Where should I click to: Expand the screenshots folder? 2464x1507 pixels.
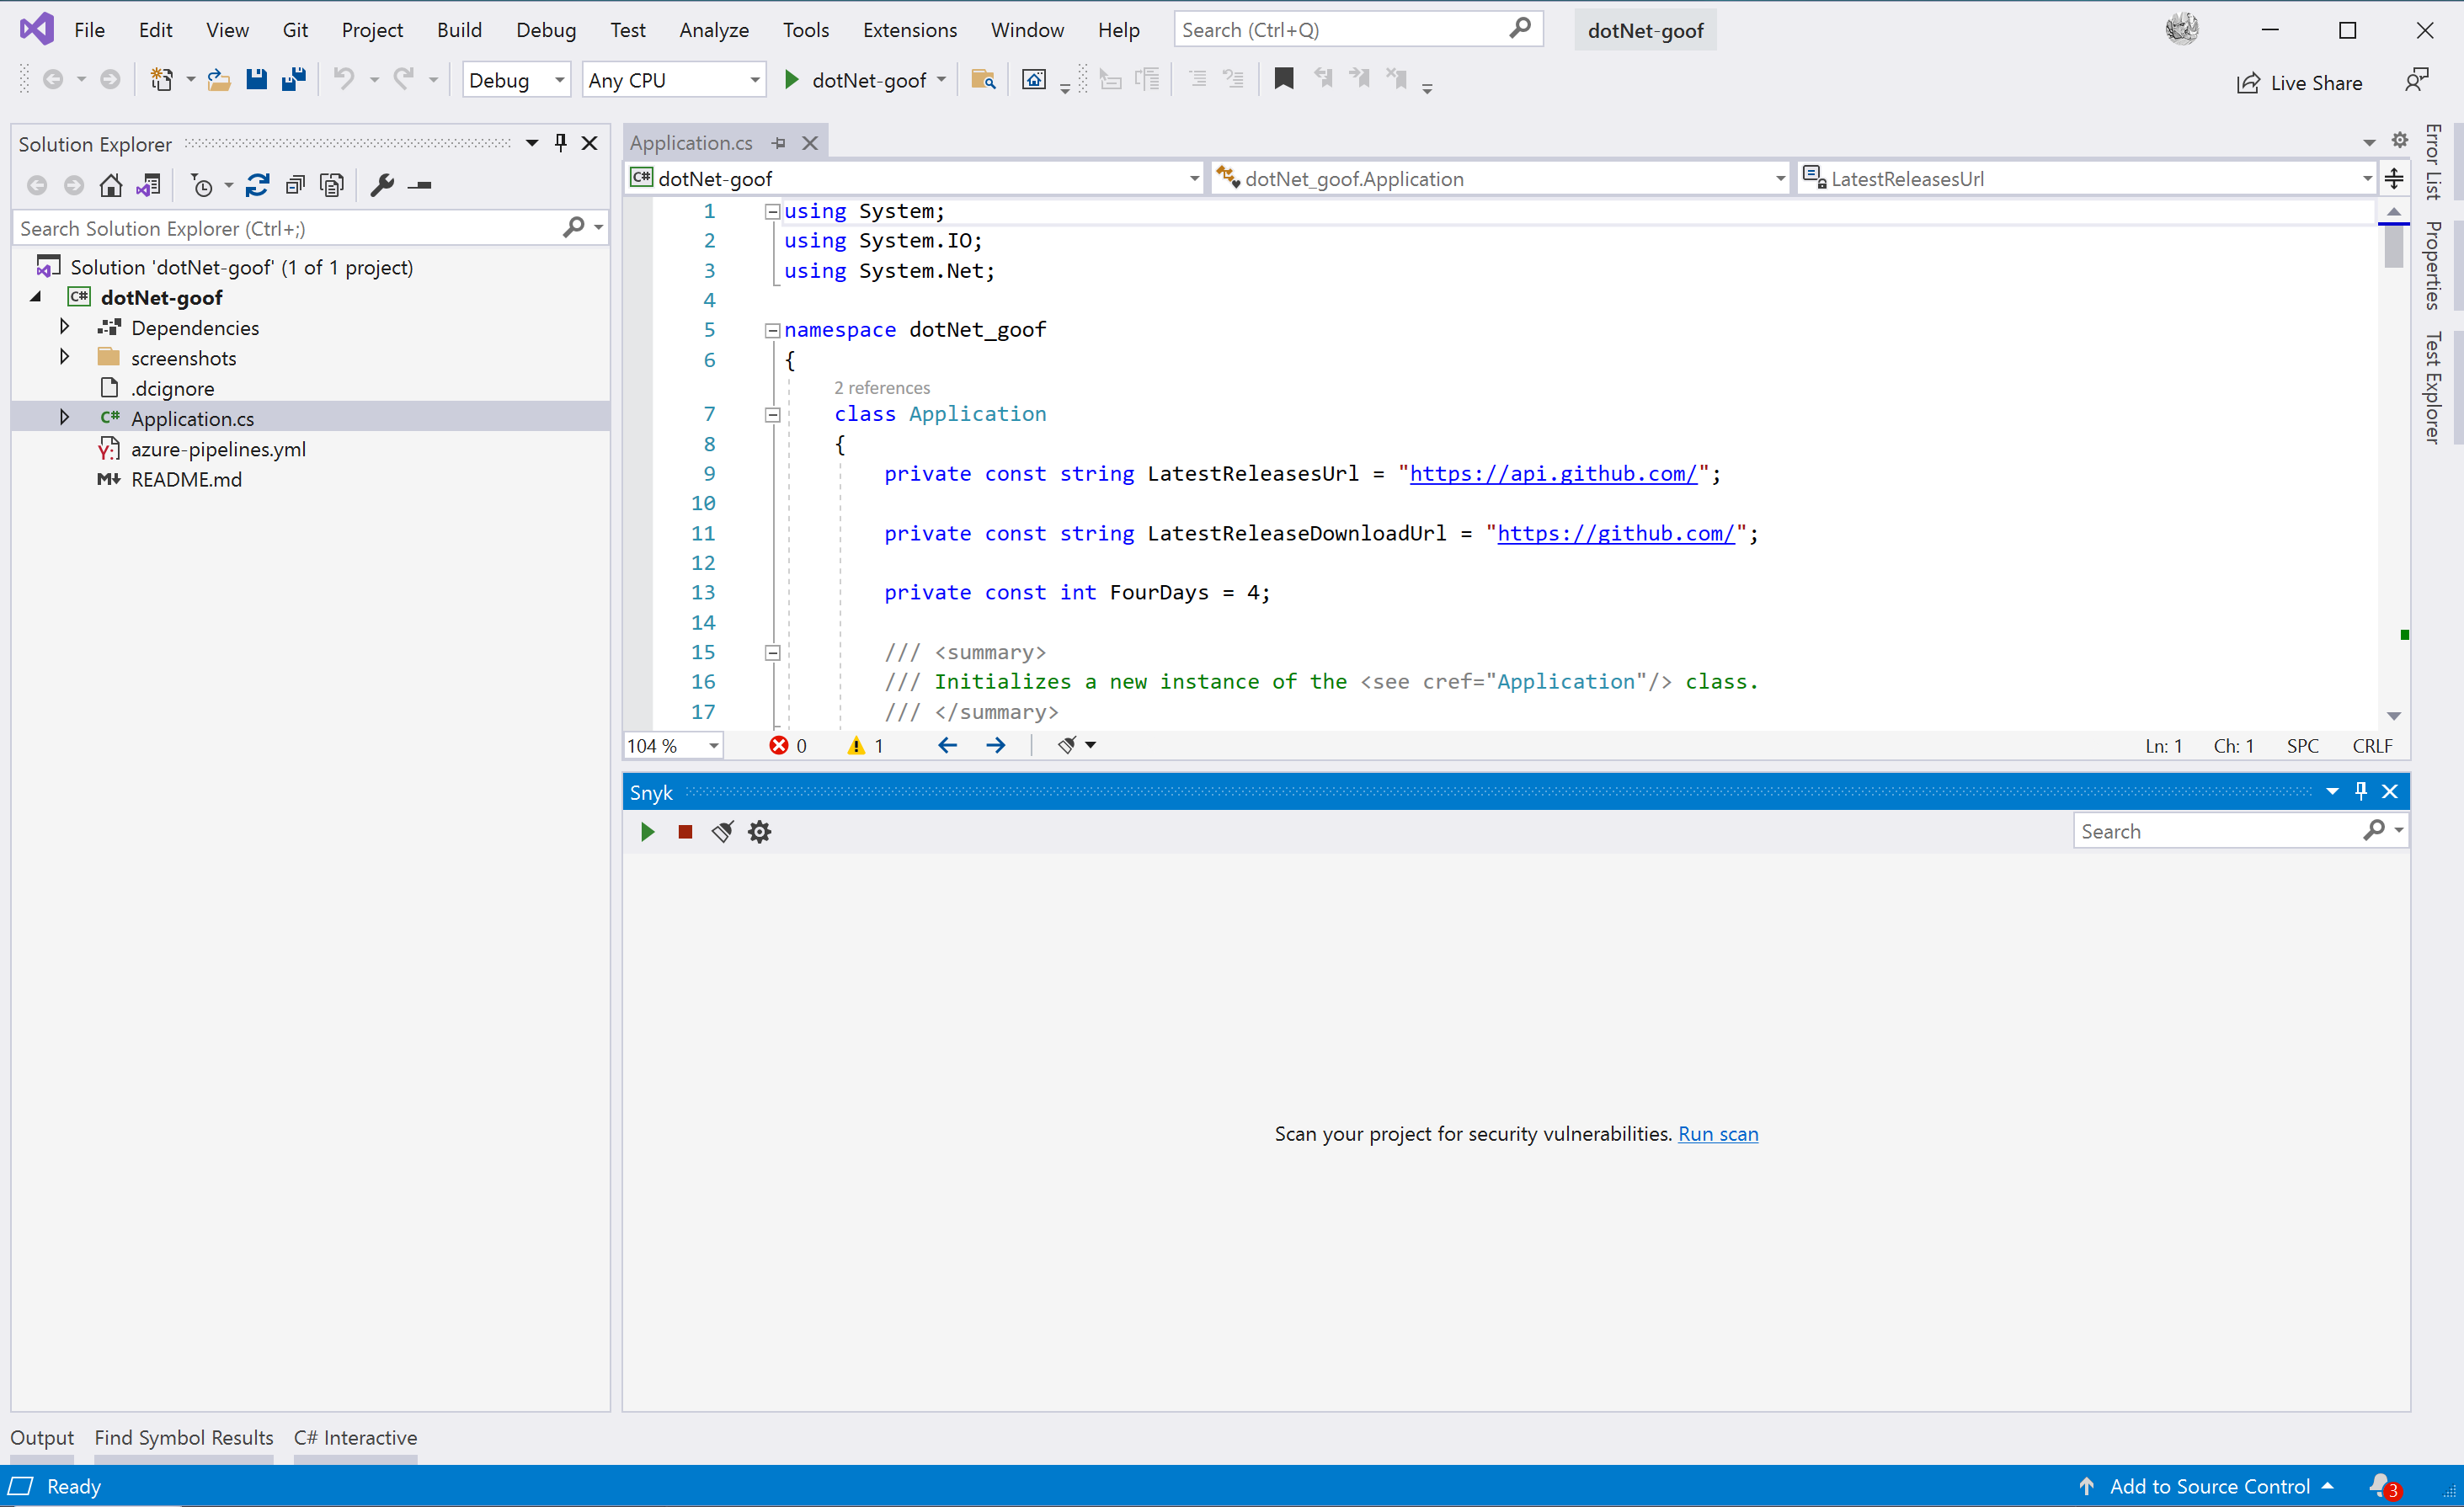[65, 357]
